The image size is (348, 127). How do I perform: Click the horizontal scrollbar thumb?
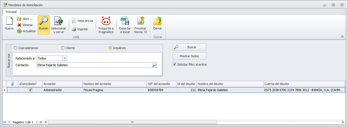(132, 122)
